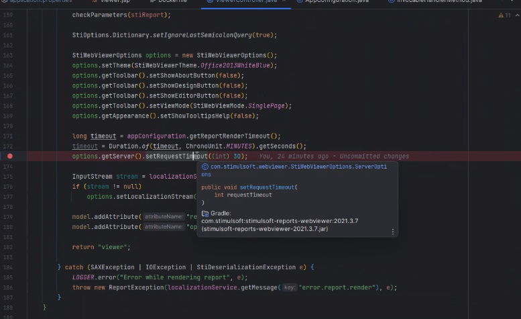
Task: Click setShowAboutButton on line 165
Action: pyautogui.click(x=182, y=75)
